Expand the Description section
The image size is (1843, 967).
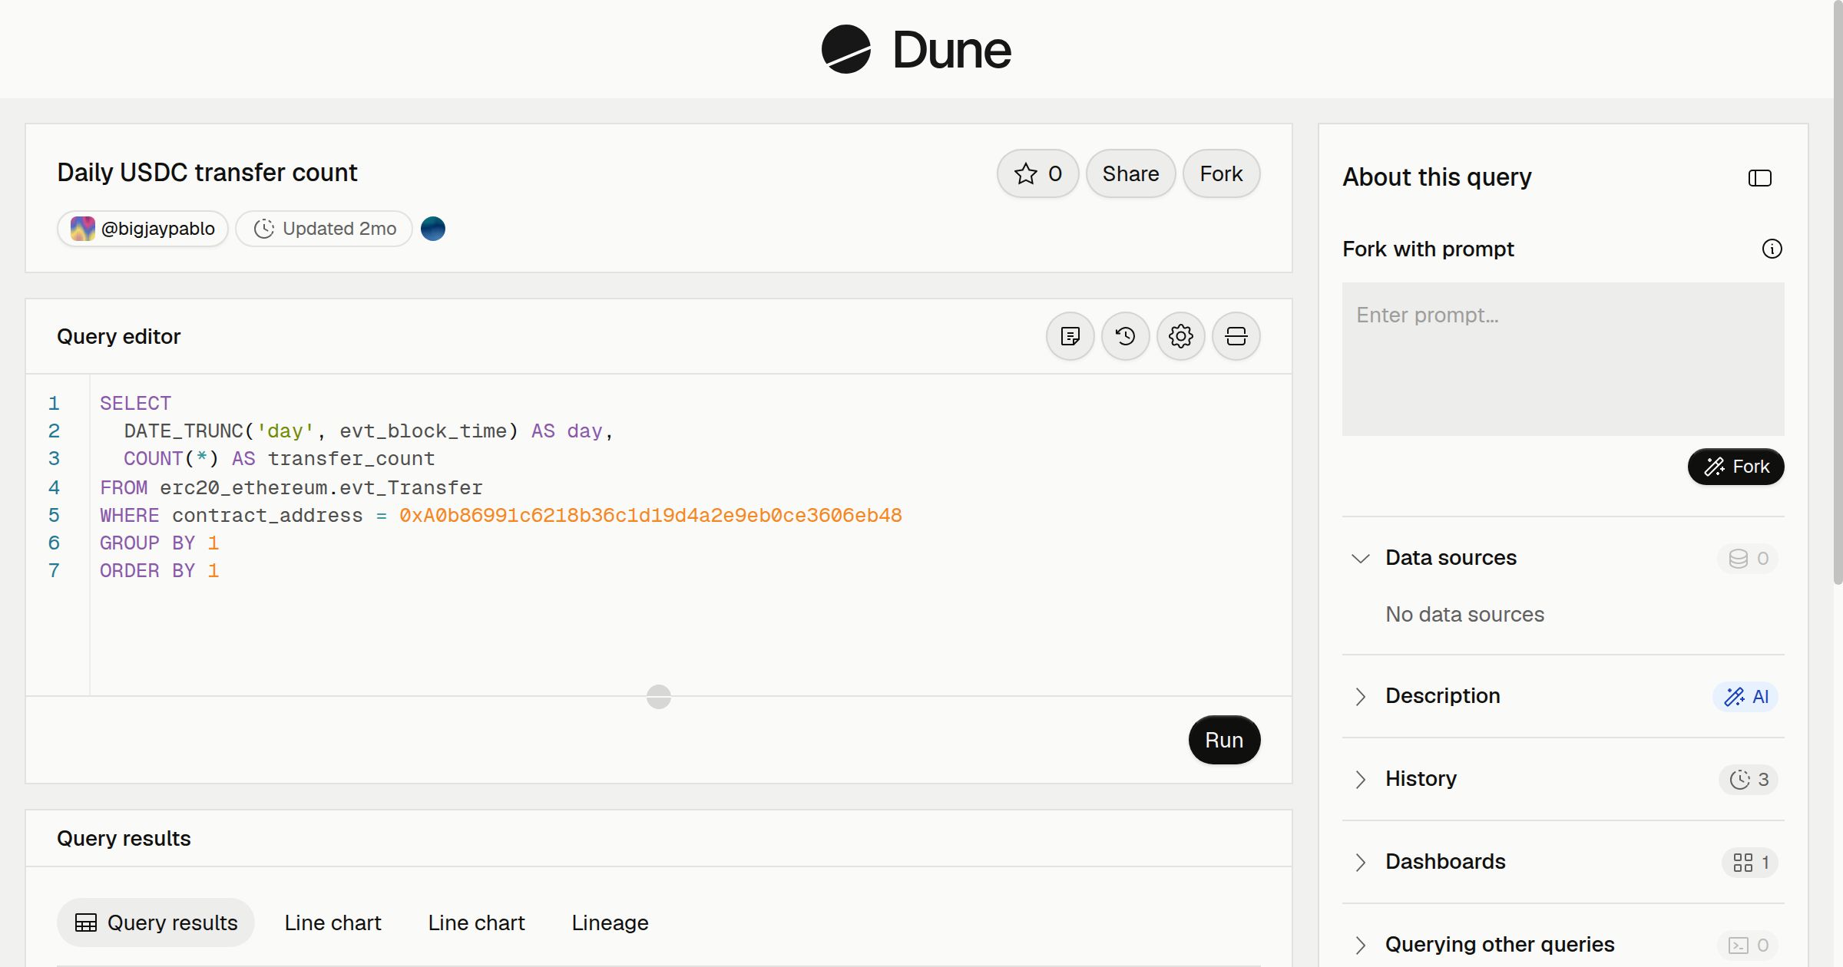pyautogui.click(x=1360, y=696)
